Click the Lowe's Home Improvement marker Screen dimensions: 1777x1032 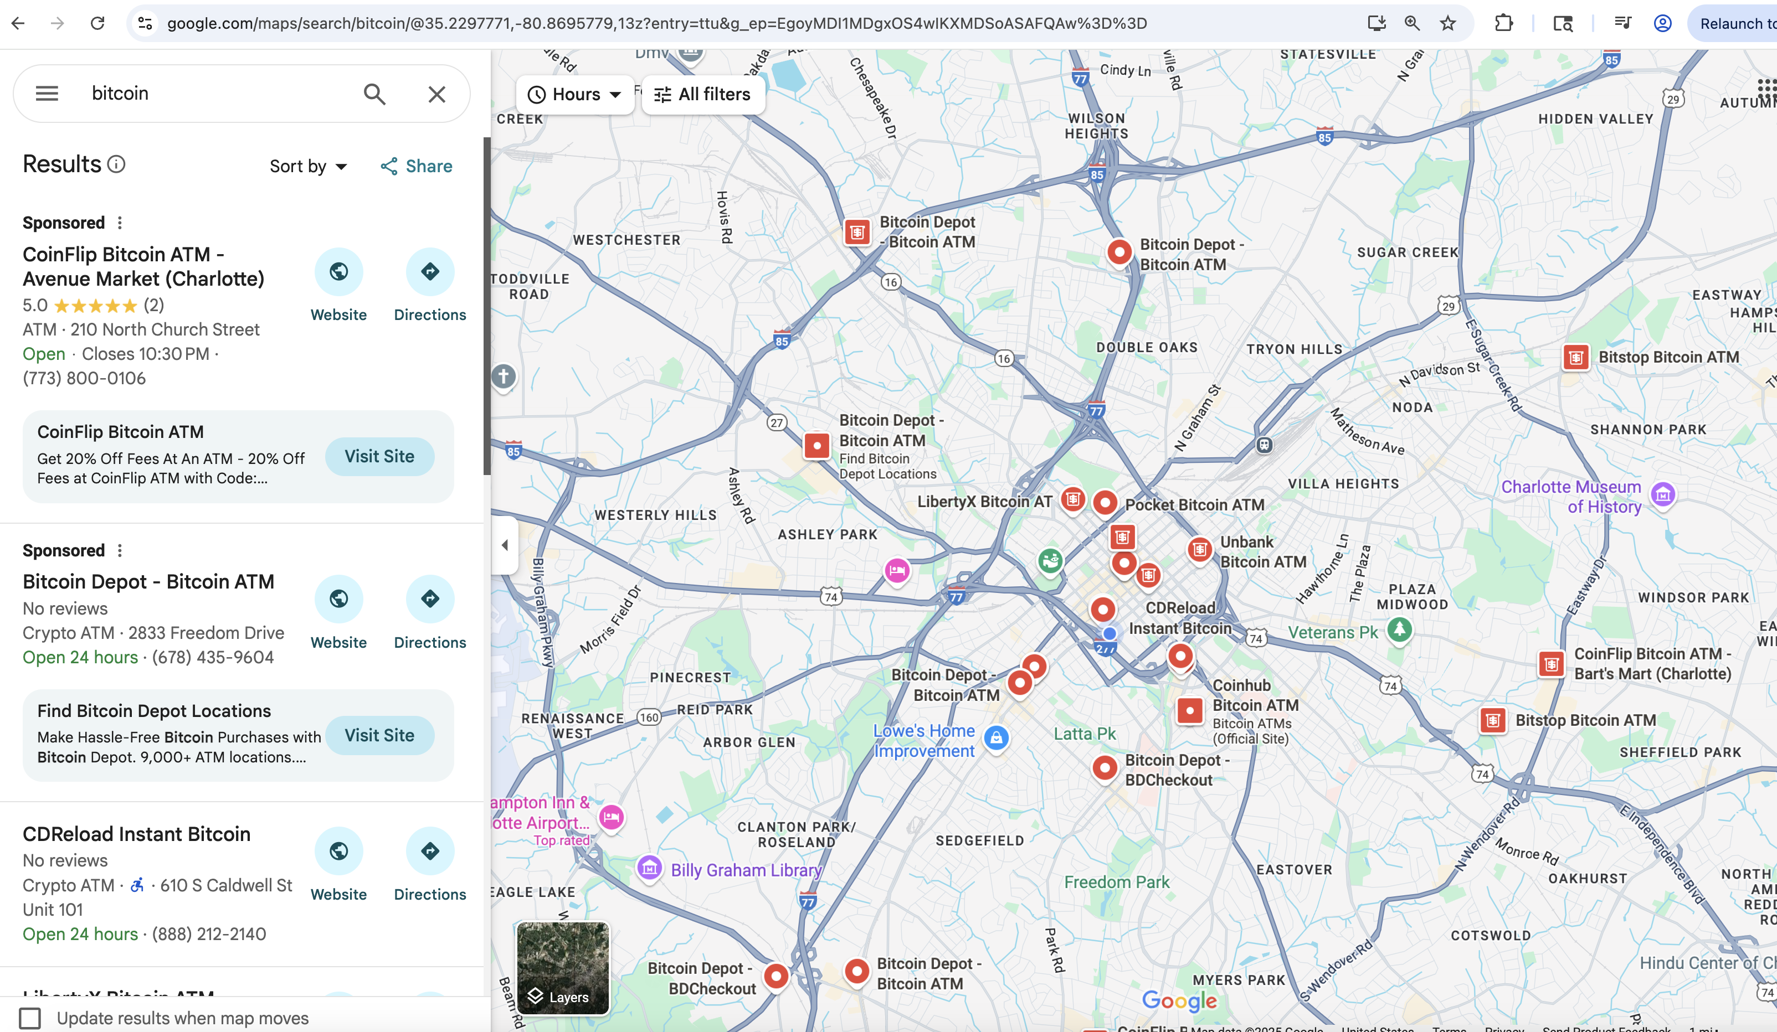tap(995, 738)
